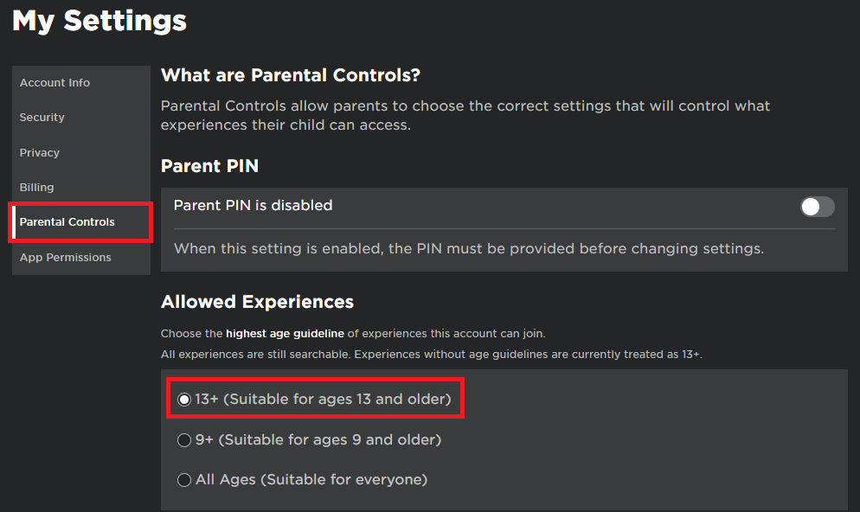The height and width of the screenshot is (512, 860).
Task: Click the Parental Controls explanation paragraph
Action: pos(465,116)
